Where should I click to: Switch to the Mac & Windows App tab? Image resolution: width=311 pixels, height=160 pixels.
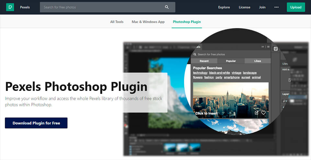[x=148, y=22]
